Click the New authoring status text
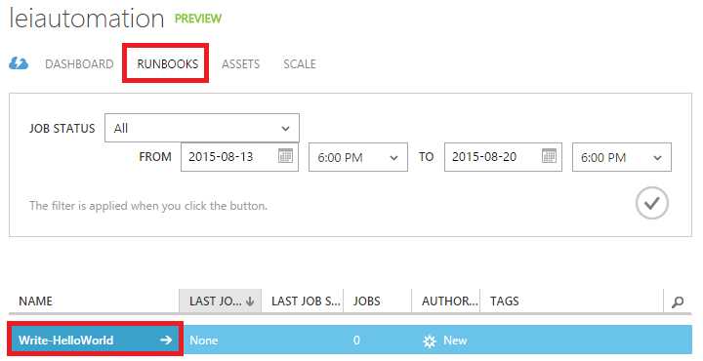Viewport: 703px width, 361px height. pyautogui.click(x=455, y=341)
